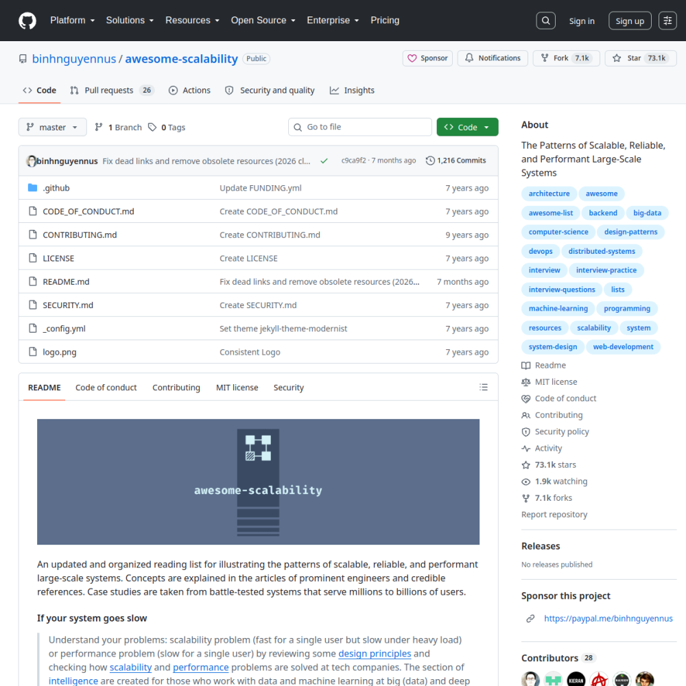
Task: Open the system-design topic tag
Action: click(552, 347)
